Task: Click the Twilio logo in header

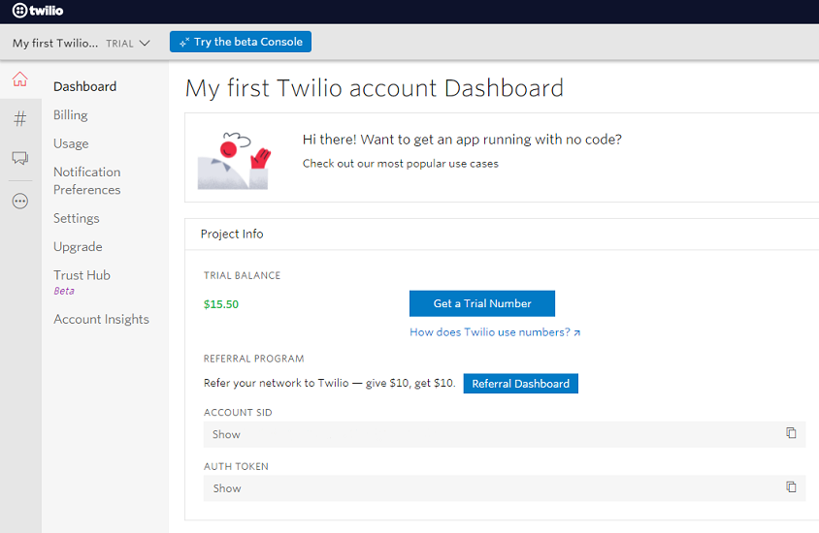Action: click(x=38, y=11)
